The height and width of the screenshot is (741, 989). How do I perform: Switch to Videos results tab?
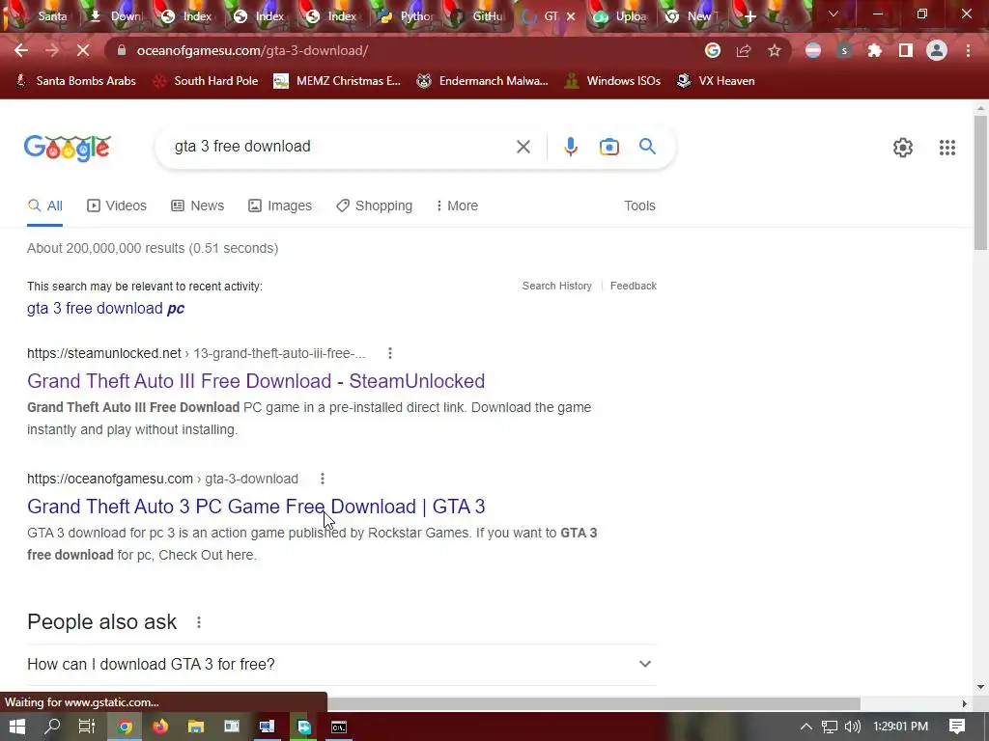[117, 206]
